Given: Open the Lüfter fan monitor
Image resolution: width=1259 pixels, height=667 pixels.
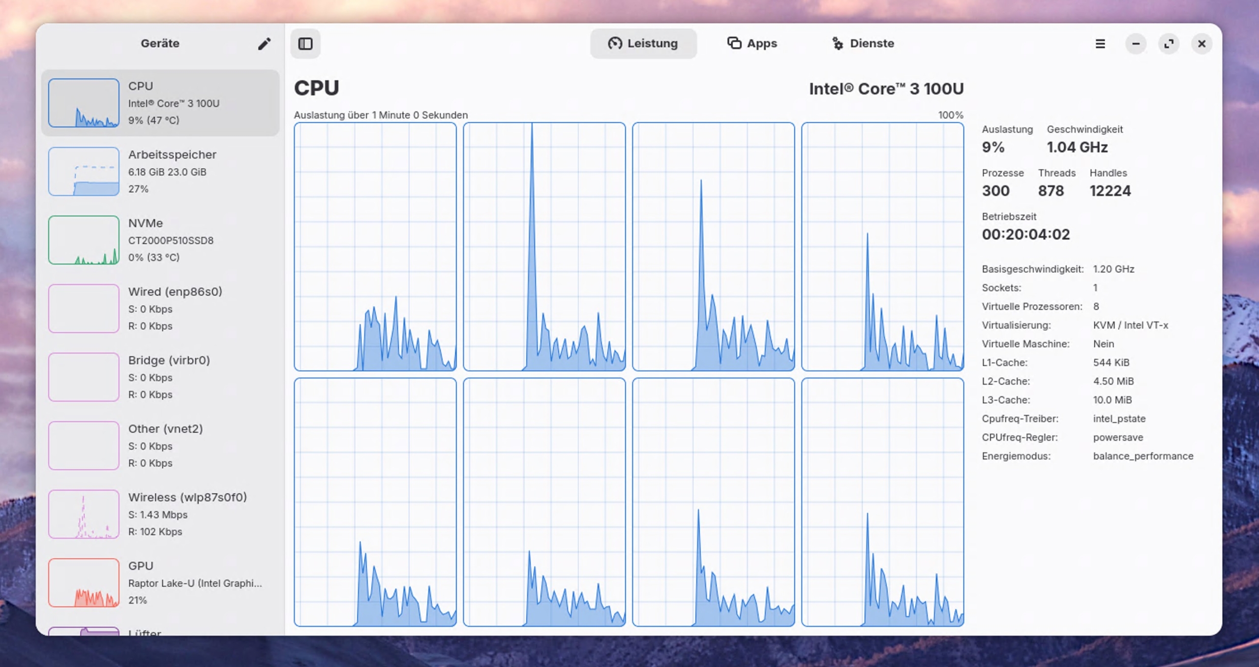Looking at the screenshot, I should (x=145, y=634).
